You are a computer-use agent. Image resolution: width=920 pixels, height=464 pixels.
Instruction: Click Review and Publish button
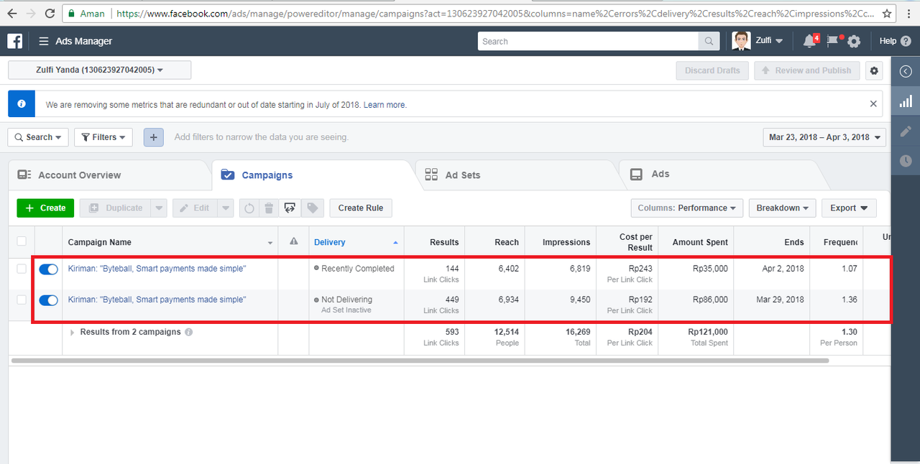[x=806, y=70]
